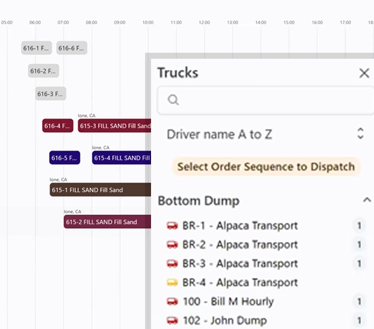Collapse the Bottom Dump section

point(367,200)
